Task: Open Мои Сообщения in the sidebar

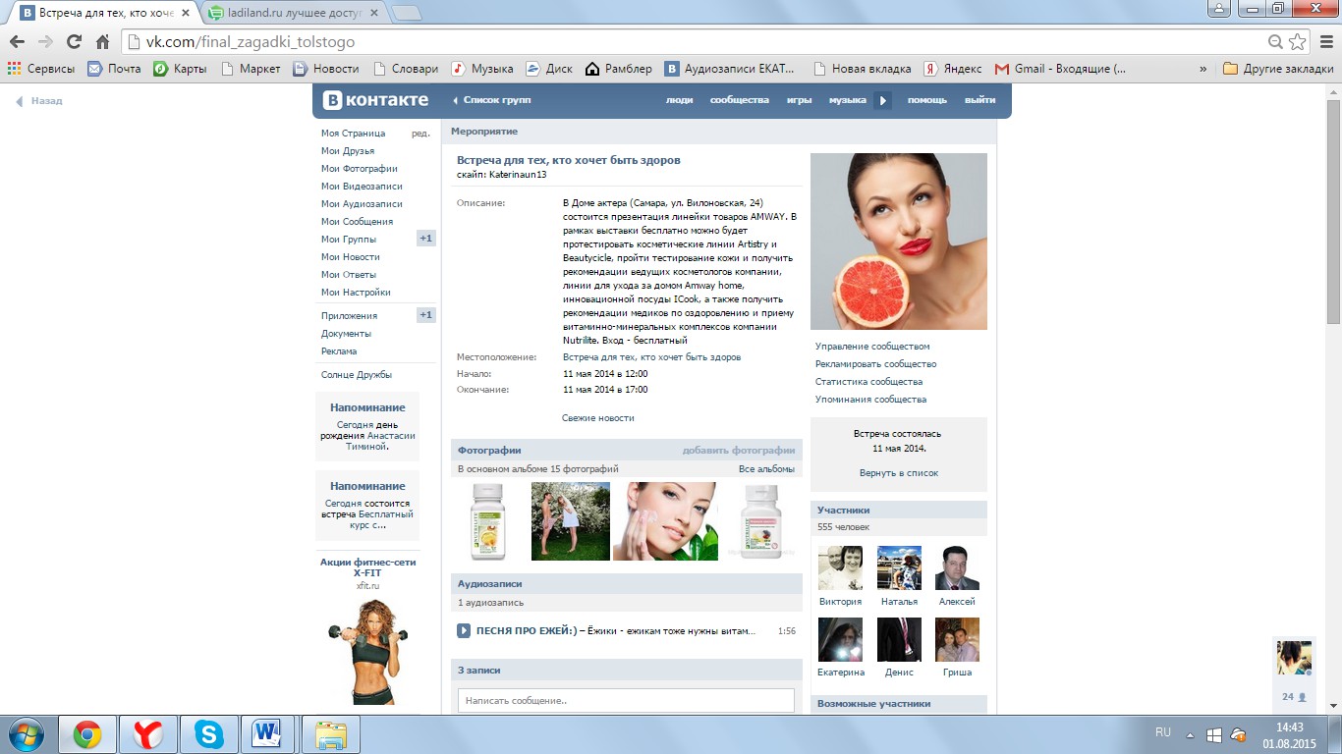Action: pyautogui.click(x=357, y=222)
